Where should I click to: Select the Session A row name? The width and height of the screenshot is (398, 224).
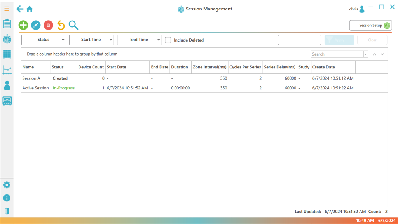pos(31,78)
